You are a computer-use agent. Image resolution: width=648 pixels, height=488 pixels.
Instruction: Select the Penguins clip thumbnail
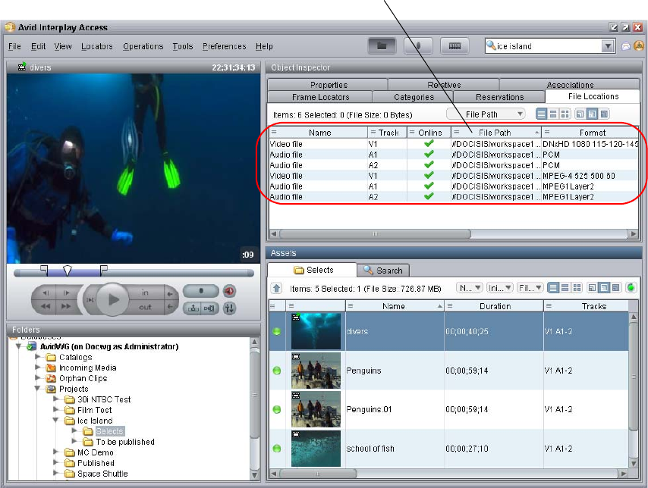(x=316, y=371)
